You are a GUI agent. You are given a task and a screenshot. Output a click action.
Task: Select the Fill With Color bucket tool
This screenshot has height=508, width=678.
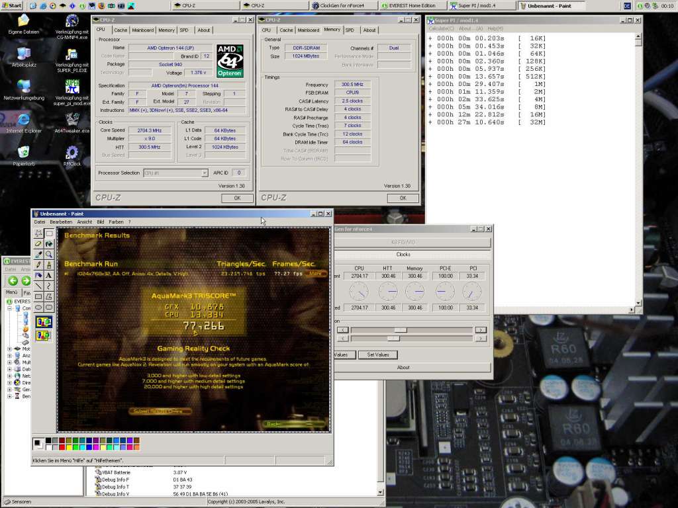[x=49, y=243]
